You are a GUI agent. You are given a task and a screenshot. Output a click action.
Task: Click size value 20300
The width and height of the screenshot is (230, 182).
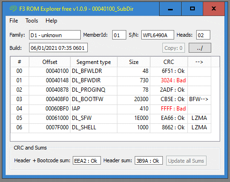click(134, 99)
